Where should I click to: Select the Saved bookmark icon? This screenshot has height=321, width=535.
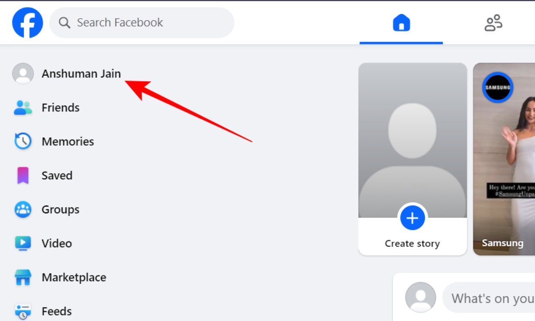pyautogui.click(x=23, y=175)
